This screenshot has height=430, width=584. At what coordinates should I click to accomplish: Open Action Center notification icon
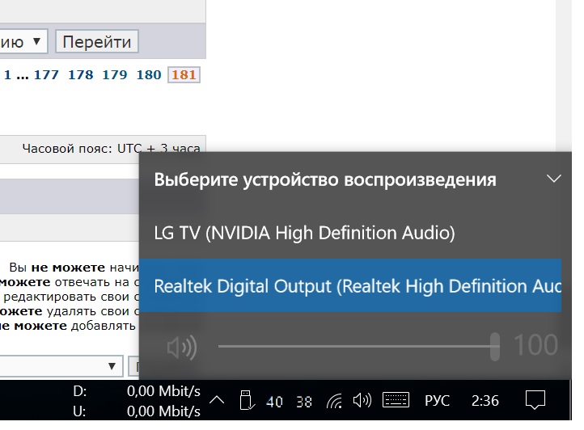[x=535, y=400]
